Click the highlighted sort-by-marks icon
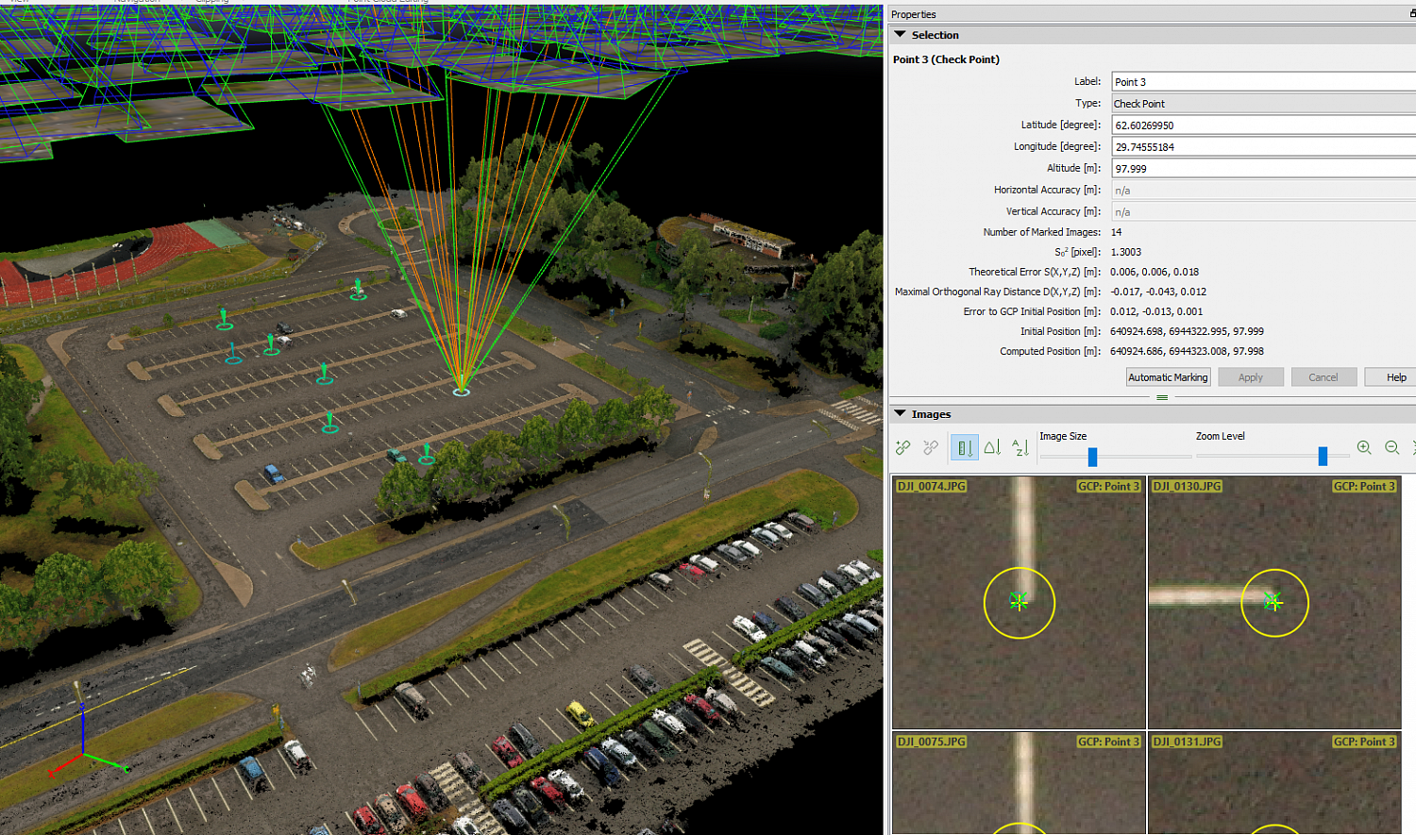This screenshot has height=835, width=1416. [964, 446]
